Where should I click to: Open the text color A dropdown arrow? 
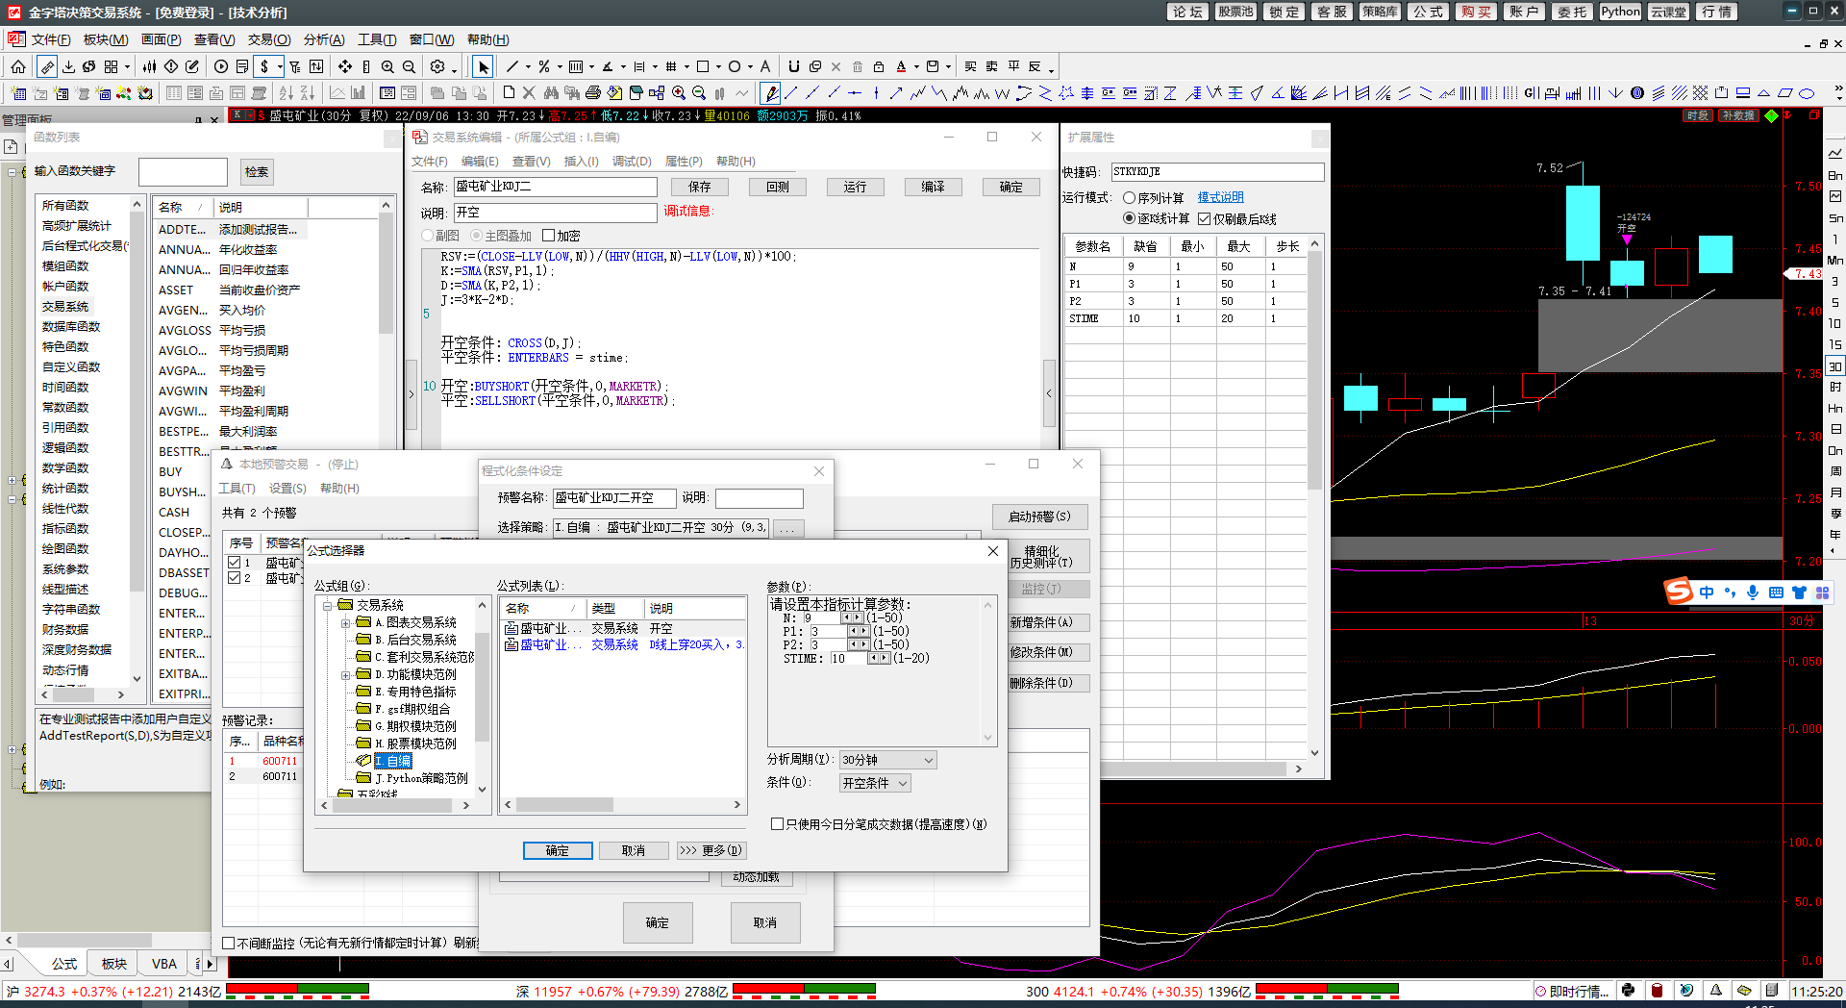click(x=916, y=66)
